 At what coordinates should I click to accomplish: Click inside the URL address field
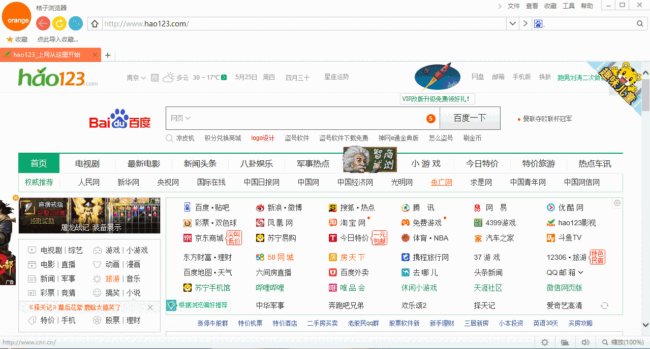203,23
